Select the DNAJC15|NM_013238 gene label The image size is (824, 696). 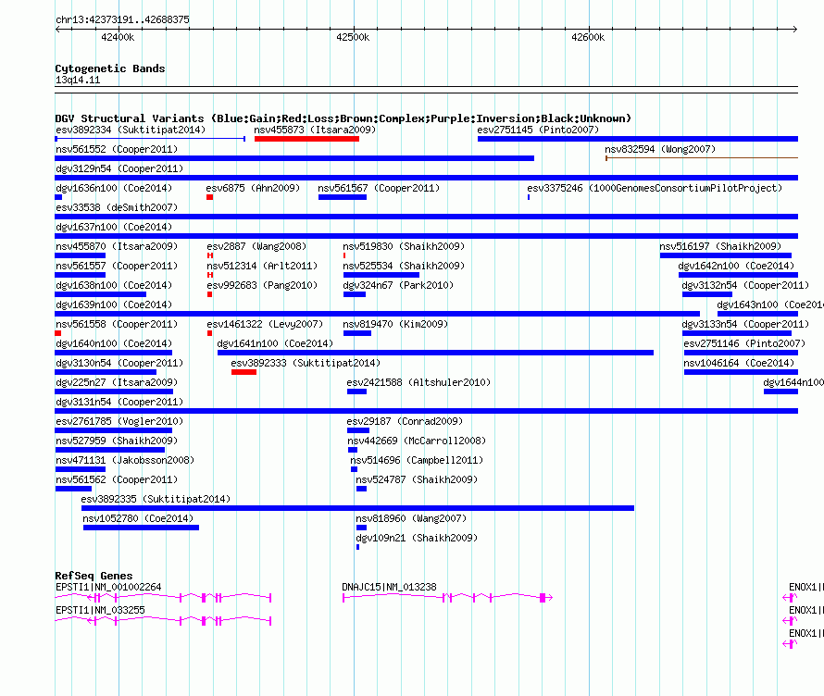[x=389, y=587]
